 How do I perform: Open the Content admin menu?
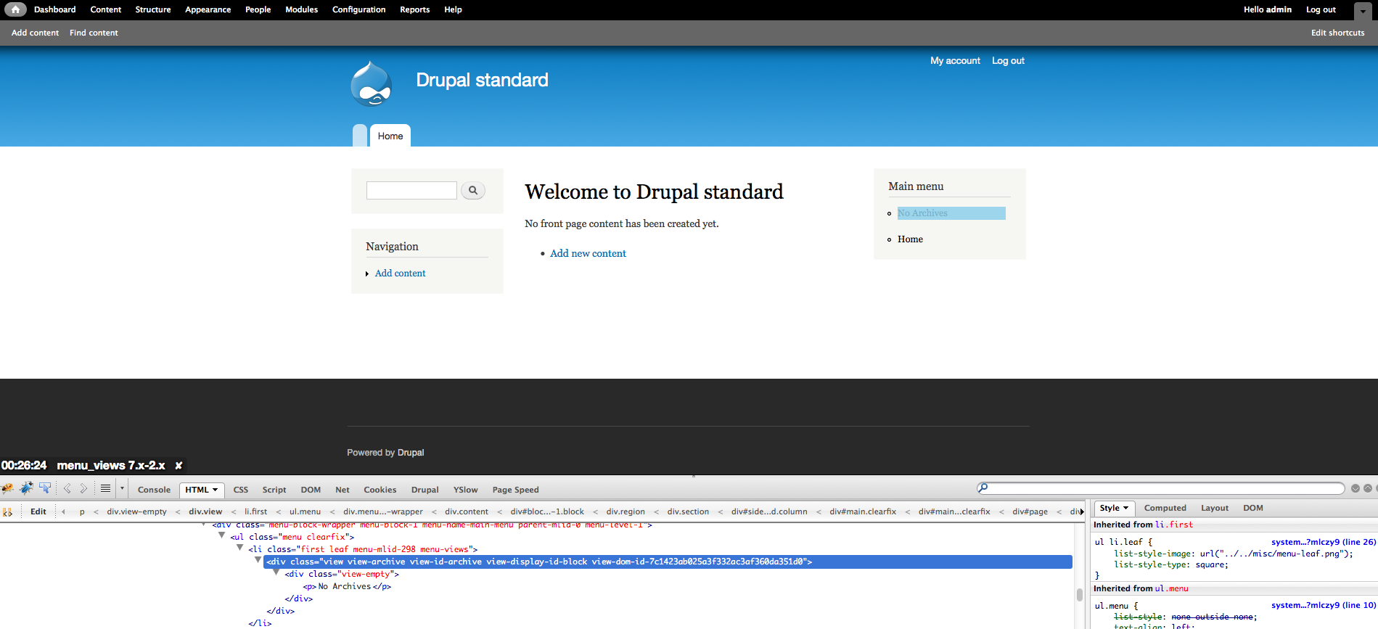tap(106, 9)
